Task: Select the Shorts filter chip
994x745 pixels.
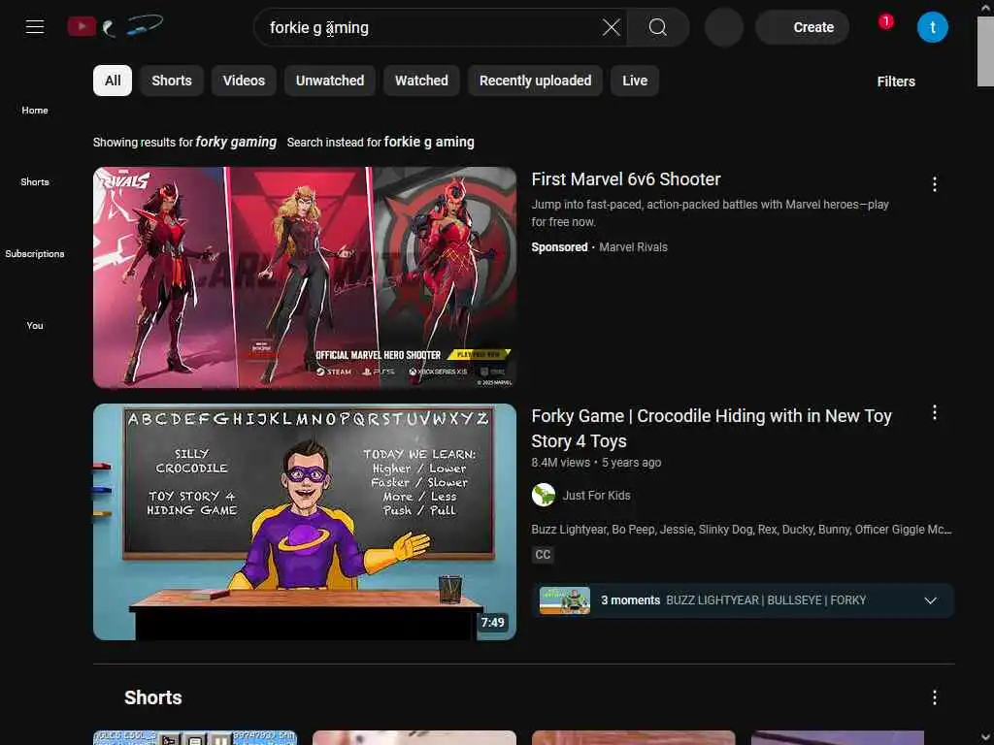Action: click(x=172, y=81)
